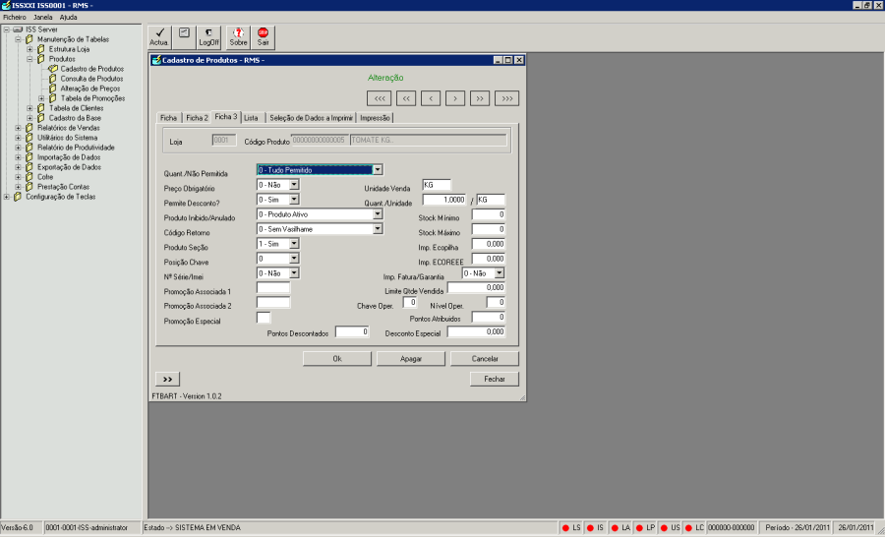Open Posição Chave dropdown

click(294, 259)
